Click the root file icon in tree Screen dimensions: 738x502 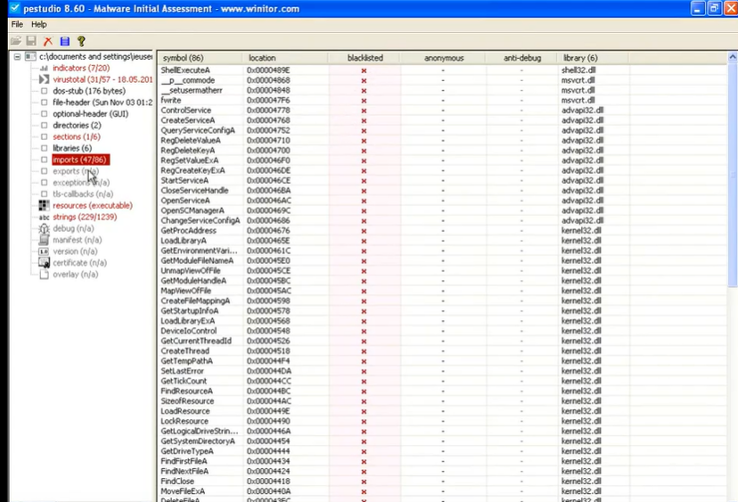[30, 56]
